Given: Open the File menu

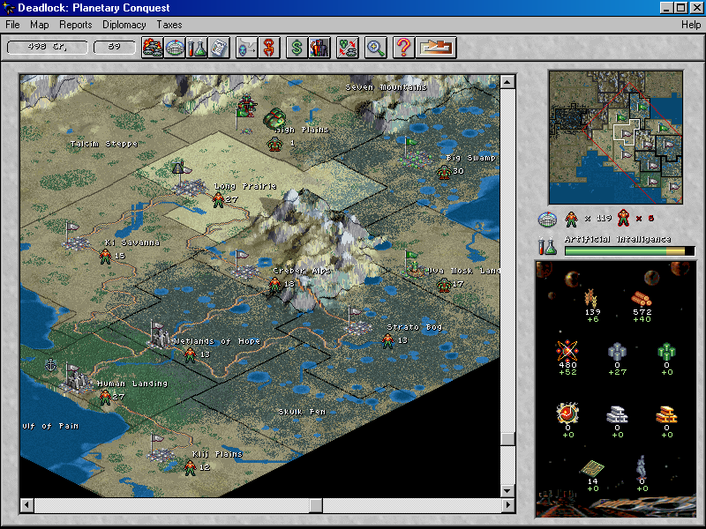Looking at the screenshot, I should [x=12, y=25].
